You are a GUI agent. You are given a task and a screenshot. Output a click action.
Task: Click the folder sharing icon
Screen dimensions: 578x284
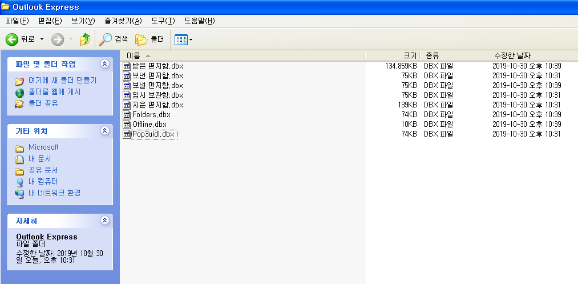click(19, 104)
